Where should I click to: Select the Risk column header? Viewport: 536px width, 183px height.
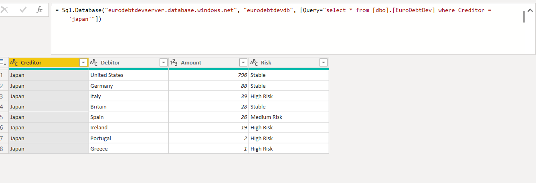tap(289, 62)
